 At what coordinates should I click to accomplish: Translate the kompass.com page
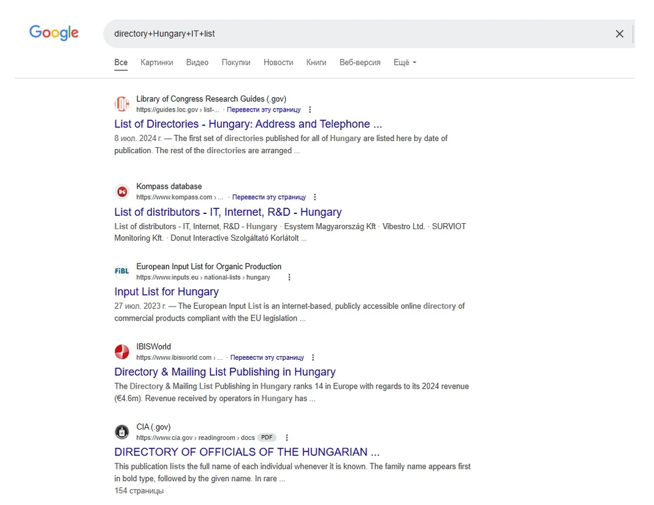[269, 197]
